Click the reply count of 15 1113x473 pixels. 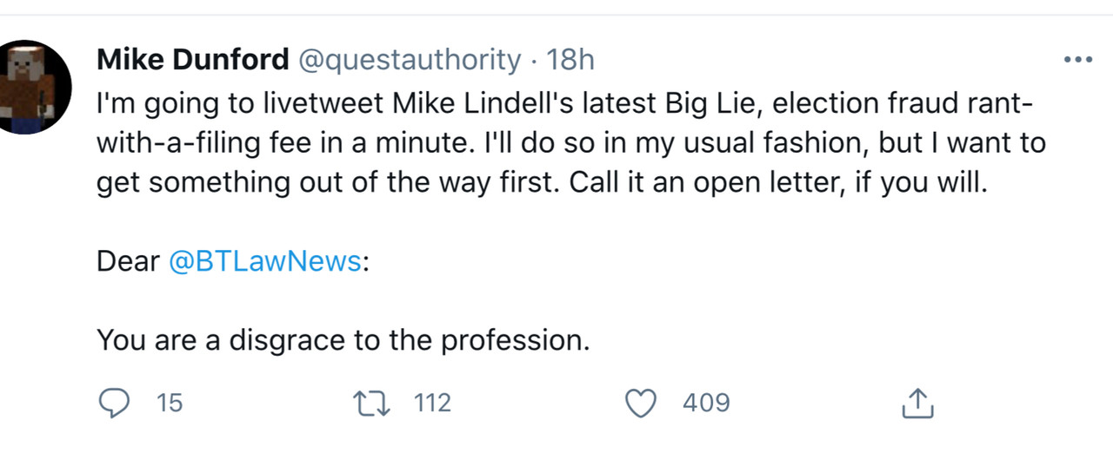(x=170, y=403)
